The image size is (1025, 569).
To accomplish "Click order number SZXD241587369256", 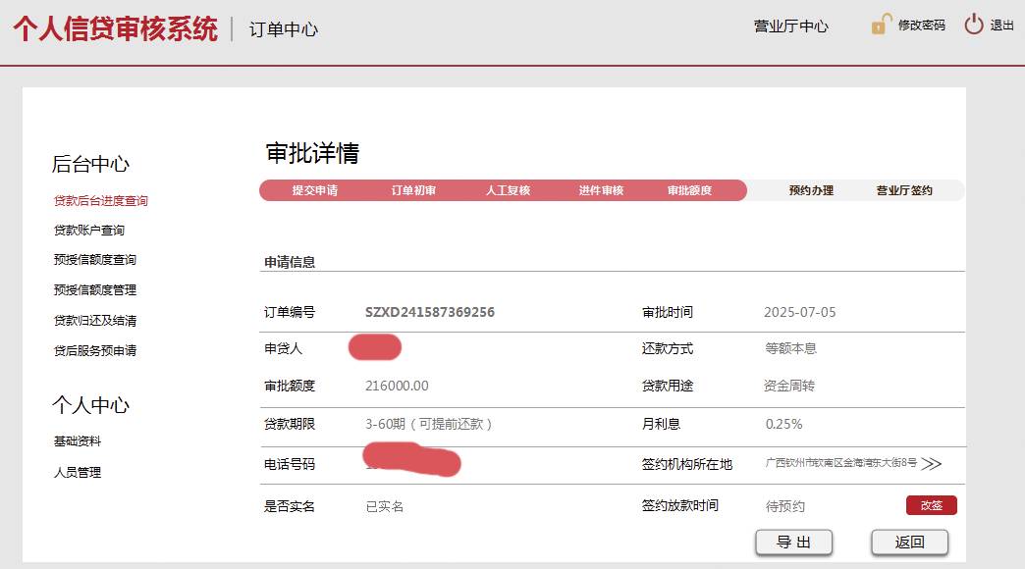I will (x=429, y=312).
